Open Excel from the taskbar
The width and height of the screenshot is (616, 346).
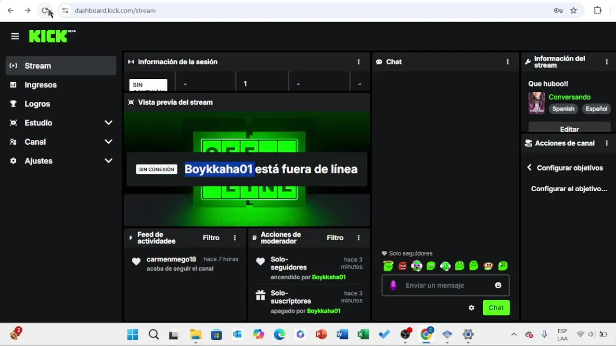coord(363,334)
